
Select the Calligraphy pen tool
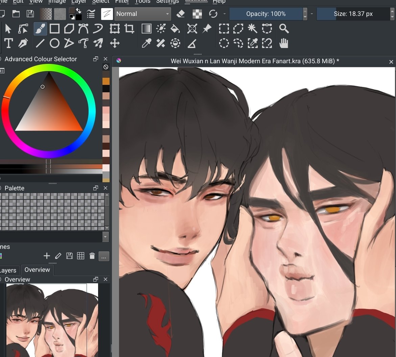click(x=23, y=43)
